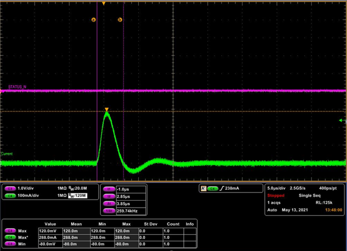Viewport: 347px width, 251px height.
Task: Click the A' trigger event badge
Action: (204, 189)
